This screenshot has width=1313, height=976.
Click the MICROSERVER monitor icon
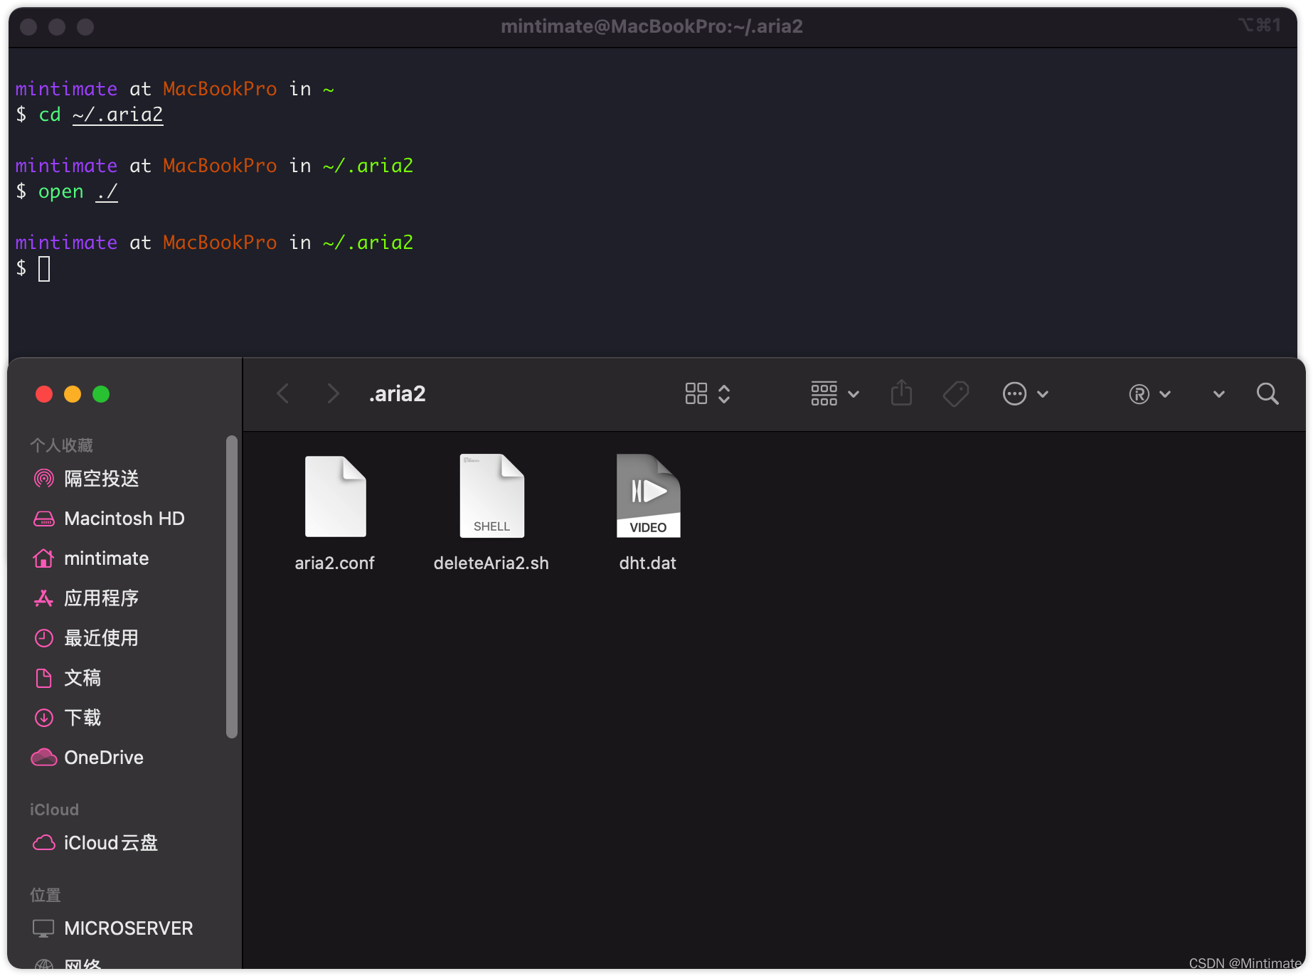(x=44, y=928)
